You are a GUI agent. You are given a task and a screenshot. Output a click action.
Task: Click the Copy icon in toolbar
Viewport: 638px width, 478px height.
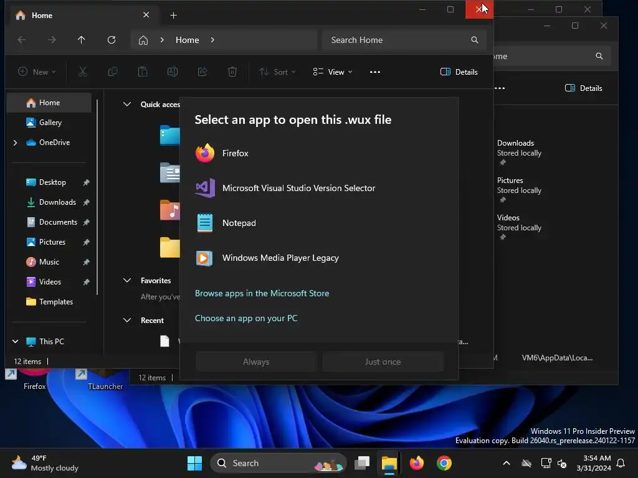pos(113,72)
